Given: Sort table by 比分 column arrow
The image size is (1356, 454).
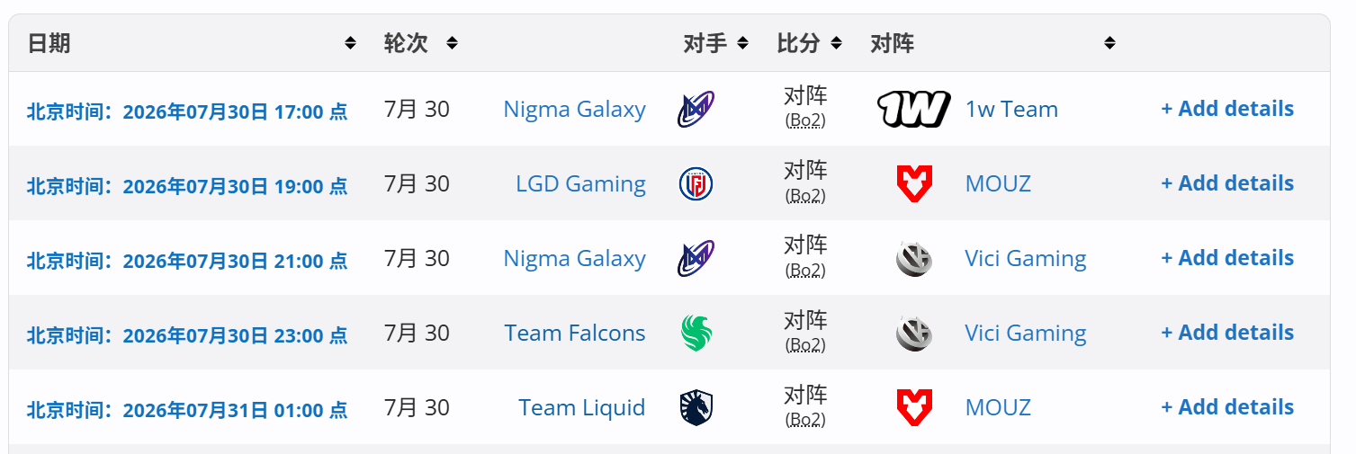Looking at the screenshot, I should 836,43.
